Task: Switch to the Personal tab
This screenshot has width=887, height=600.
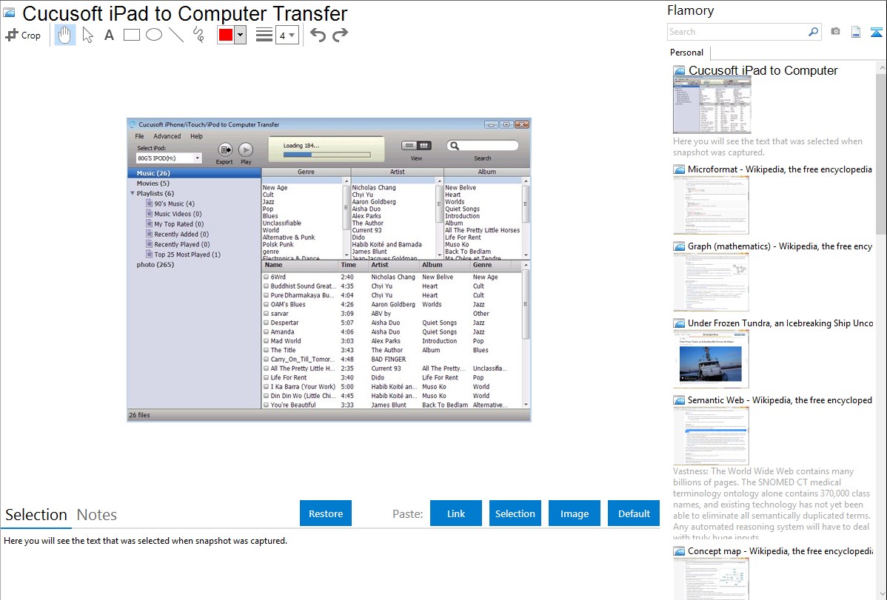Action: point(686,53)
